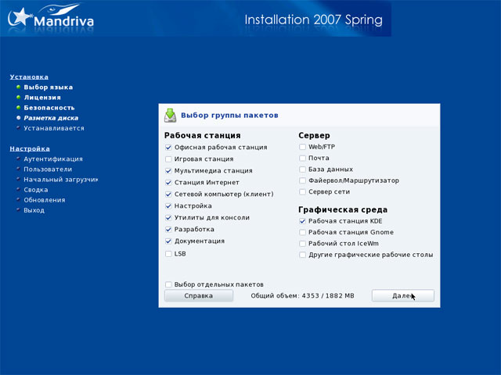
Task: Click Installation 2007 Spring banner text
Action: tap(313, 20)
